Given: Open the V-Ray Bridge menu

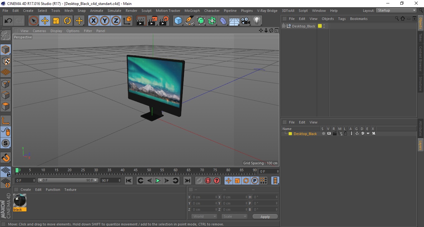Looking at the screenshot, I should click(267, 11).
